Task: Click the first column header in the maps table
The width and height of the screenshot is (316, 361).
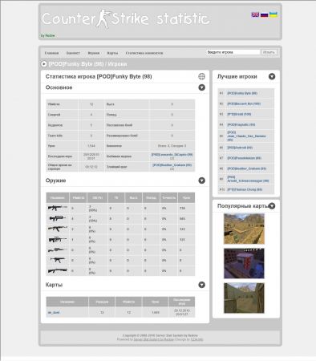Action: click(x=67, y=302)
